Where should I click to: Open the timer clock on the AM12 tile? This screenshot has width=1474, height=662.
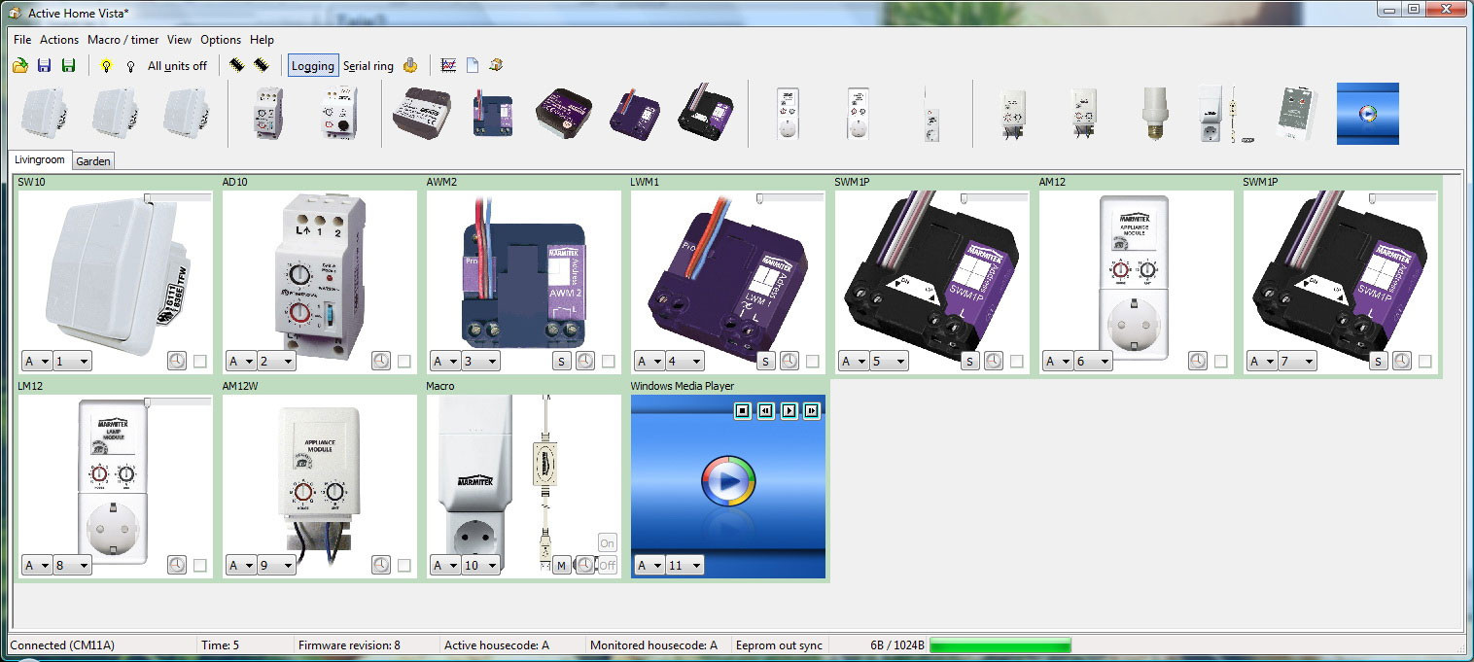[x=1197, y=361]
